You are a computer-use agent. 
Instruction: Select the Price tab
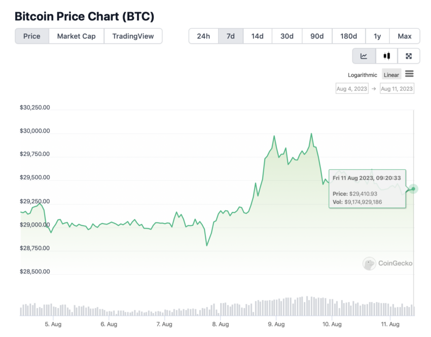(x=32, y=36)
